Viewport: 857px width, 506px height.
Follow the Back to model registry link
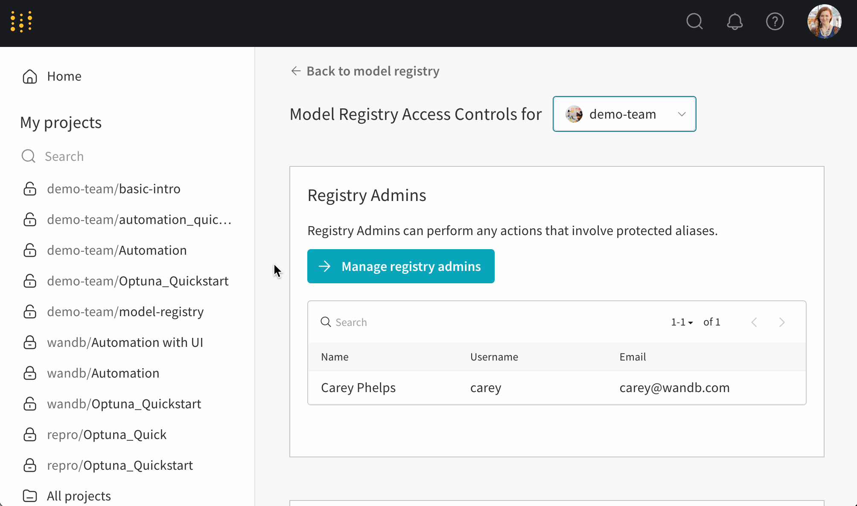coord(372,71)
